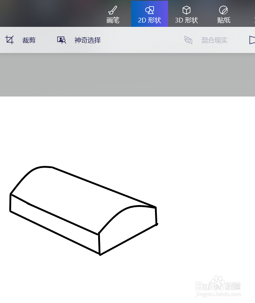
Task: Click the 神奇选择 label
Action: 88,40
